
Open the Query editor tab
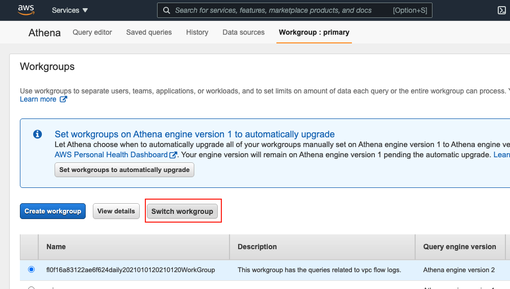click(x=92, y=32)
